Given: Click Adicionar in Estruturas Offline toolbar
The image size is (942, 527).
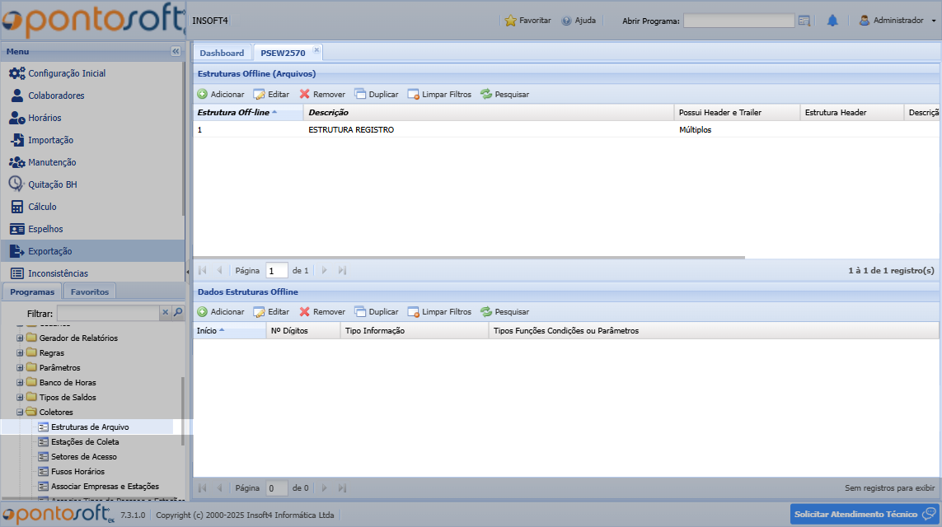Looking at the screenshot, I should point(220,95).
